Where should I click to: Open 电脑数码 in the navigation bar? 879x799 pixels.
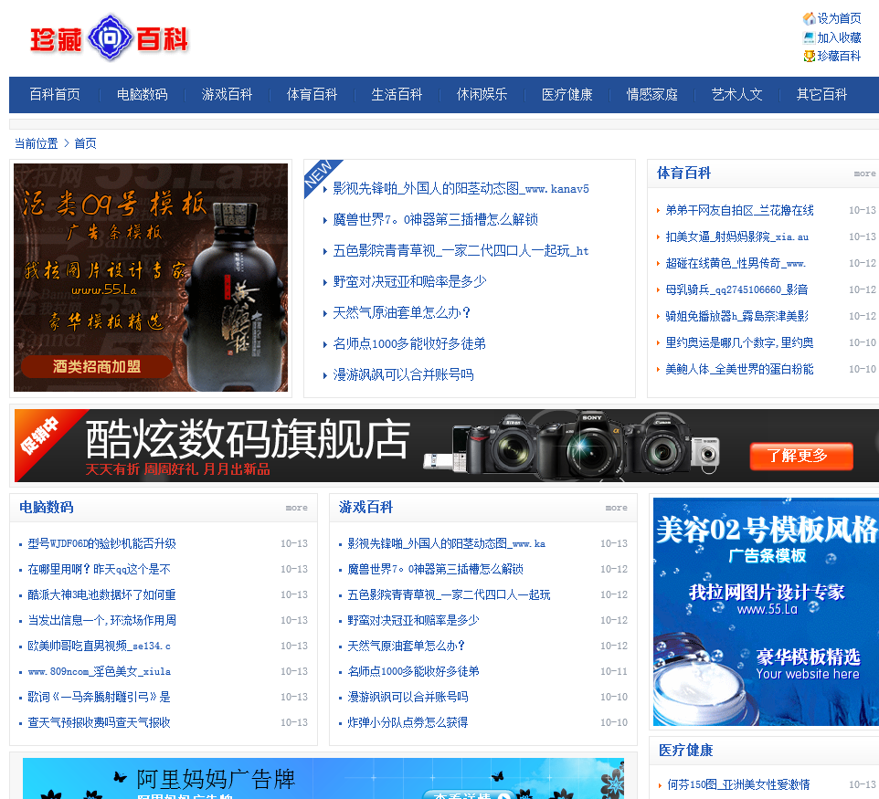pos(142,95)
